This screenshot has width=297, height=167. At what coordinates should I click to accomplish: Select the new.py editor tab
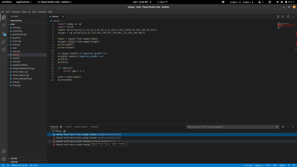[x=55, y=16]
